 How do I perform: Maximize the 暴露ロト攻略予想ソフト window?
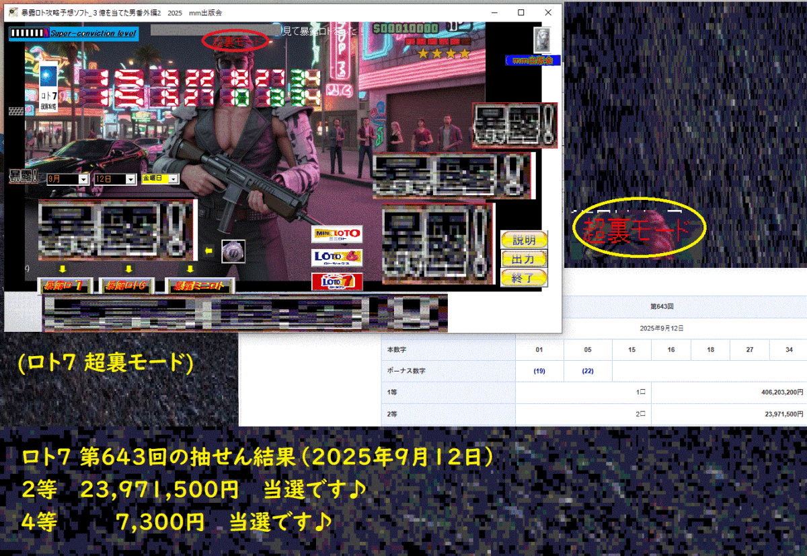[x=521, y=12]
